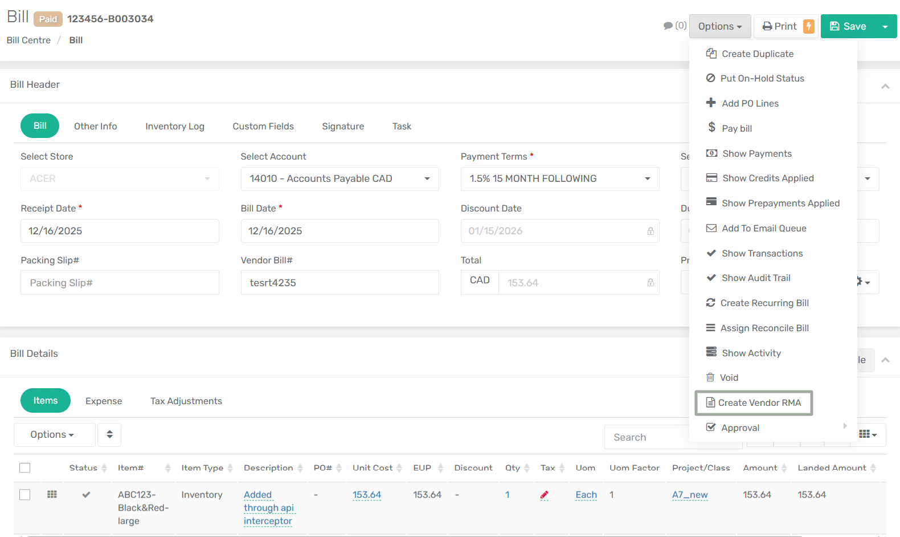Image resolution: width=900 pixels, height=537 pixels.
Task: Click the trash icon for Void
Action: click(710, 377)
